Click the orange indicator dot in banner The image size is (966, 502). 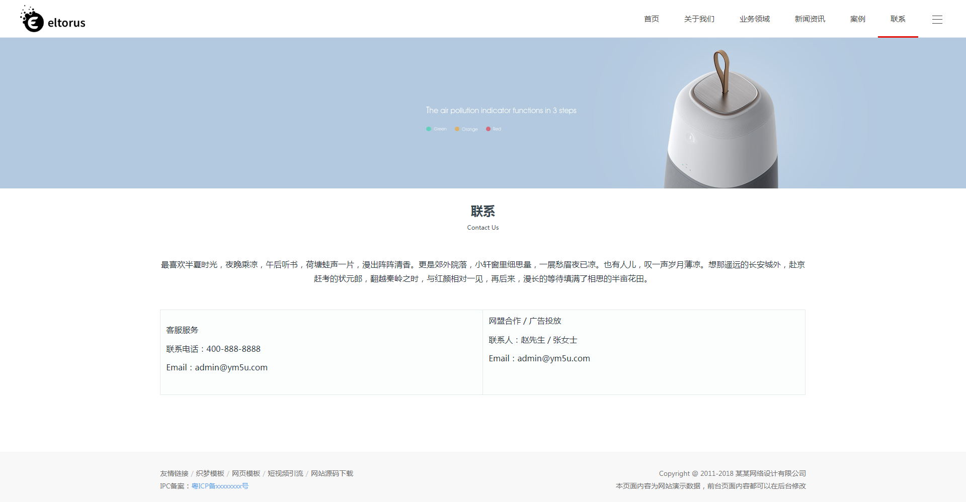[x=457, y=129]
